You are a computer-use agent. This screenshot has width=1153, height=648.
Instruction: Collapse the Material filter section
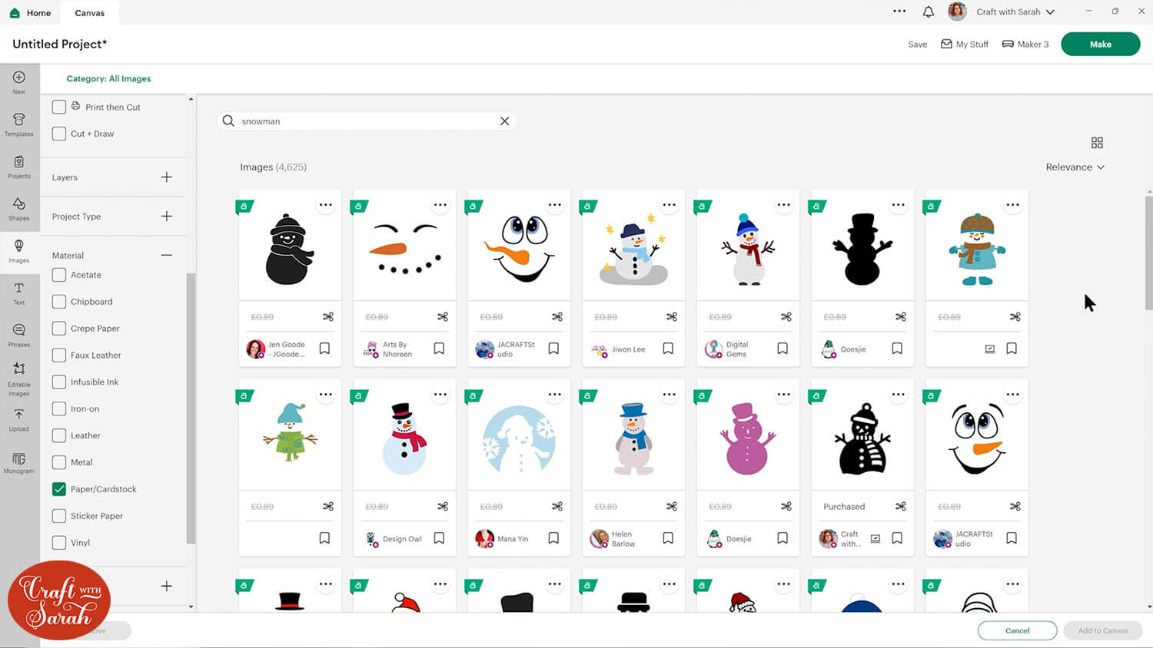(167, 255)
